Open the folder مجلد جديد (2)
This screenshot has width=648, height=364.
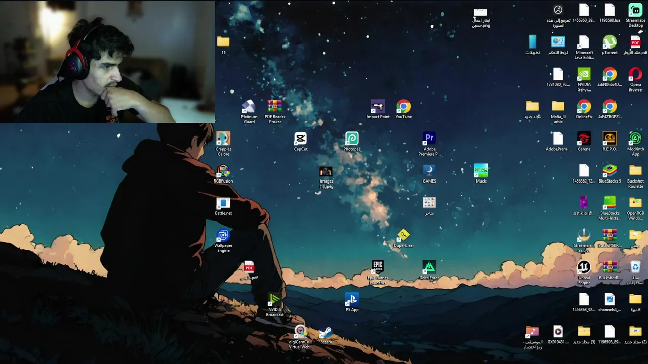635,335
